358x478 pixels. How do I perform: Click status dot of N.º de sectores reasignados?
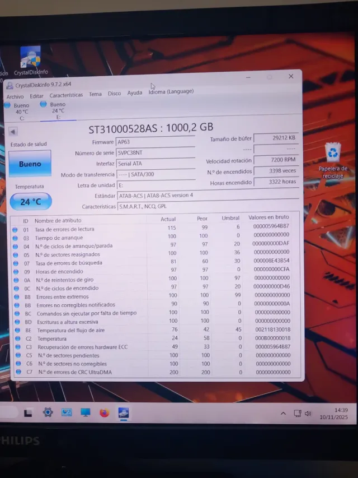tap(16, 255)
